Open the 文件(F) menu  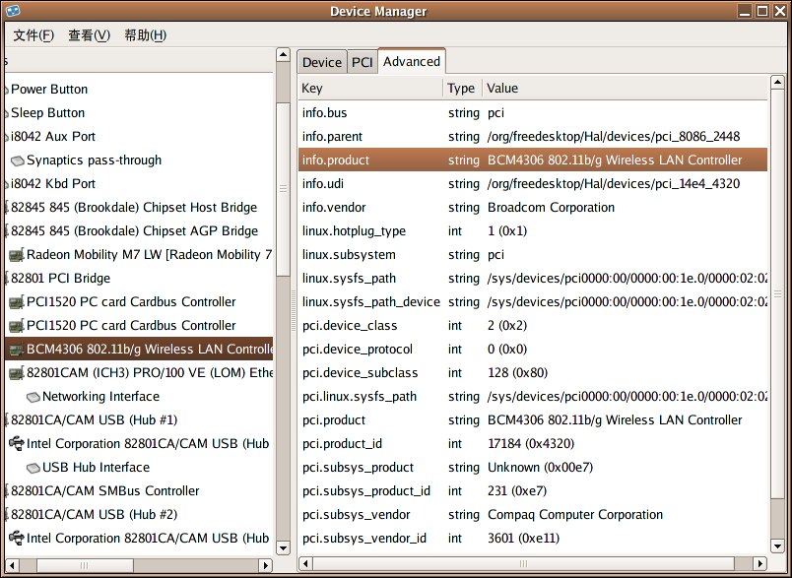(33, 35)
